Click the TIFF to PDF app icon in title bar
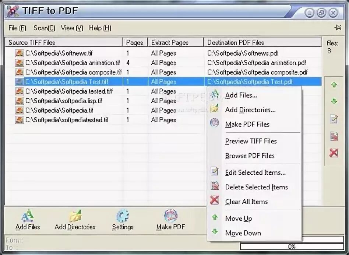The height and width of the screenshot is (255, 349). pos(13,11)
